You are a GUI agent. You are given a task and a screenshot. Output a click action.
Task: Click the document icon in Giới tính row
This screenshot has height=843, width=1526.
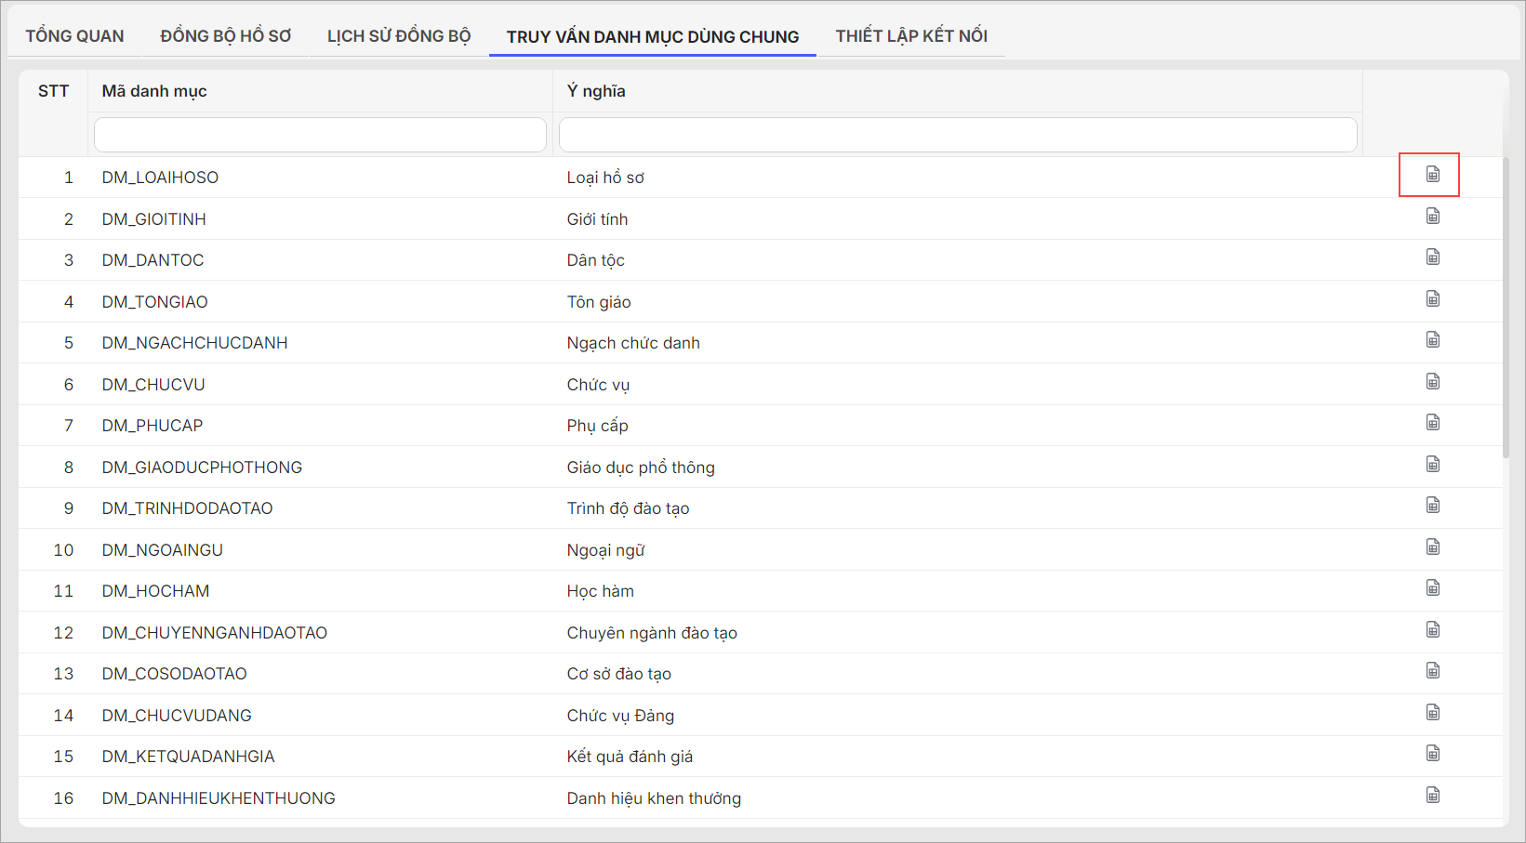(1432, 217)
